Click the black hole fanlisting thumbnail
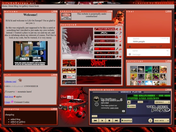 point(141,77)
